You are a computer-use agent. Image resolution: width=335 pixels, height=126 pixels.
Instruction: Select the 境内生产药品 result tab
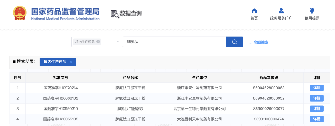coord(58,62)
